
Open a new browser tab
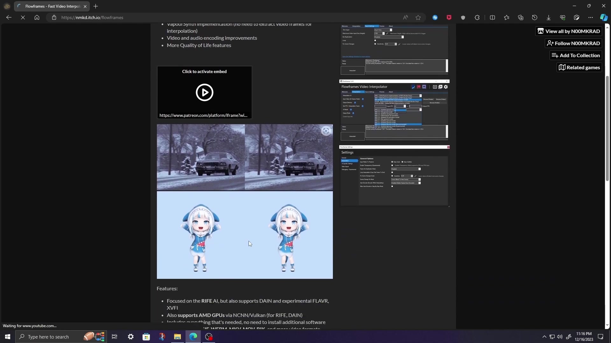tap(96, 6)
